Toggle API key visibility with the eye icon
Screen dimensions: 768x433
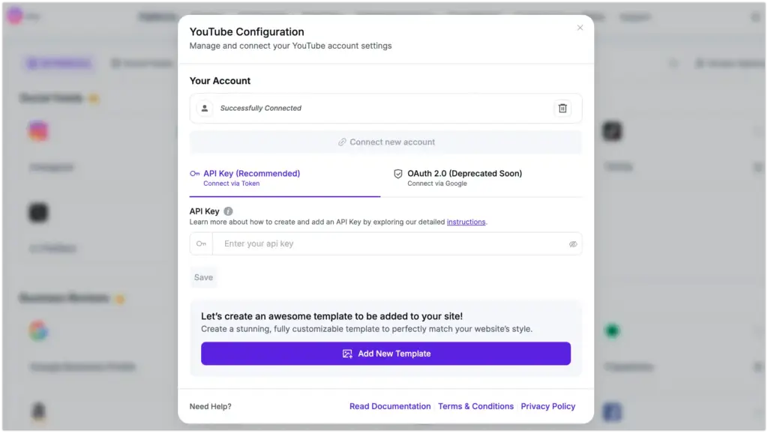coord(573,243)
